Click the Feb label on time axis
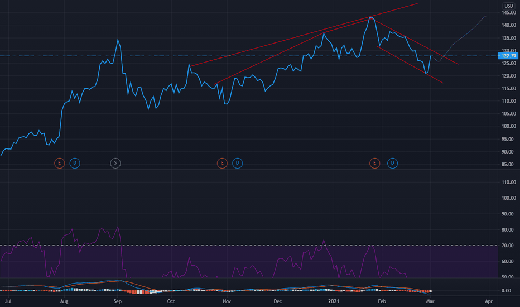Viewport: 520px width, 307px height. pos(382,301)
